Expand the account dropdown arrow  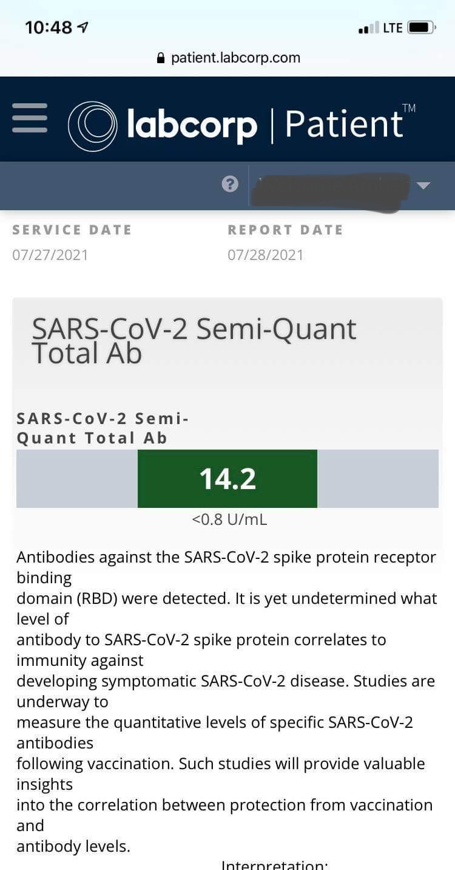click(423, 185)
